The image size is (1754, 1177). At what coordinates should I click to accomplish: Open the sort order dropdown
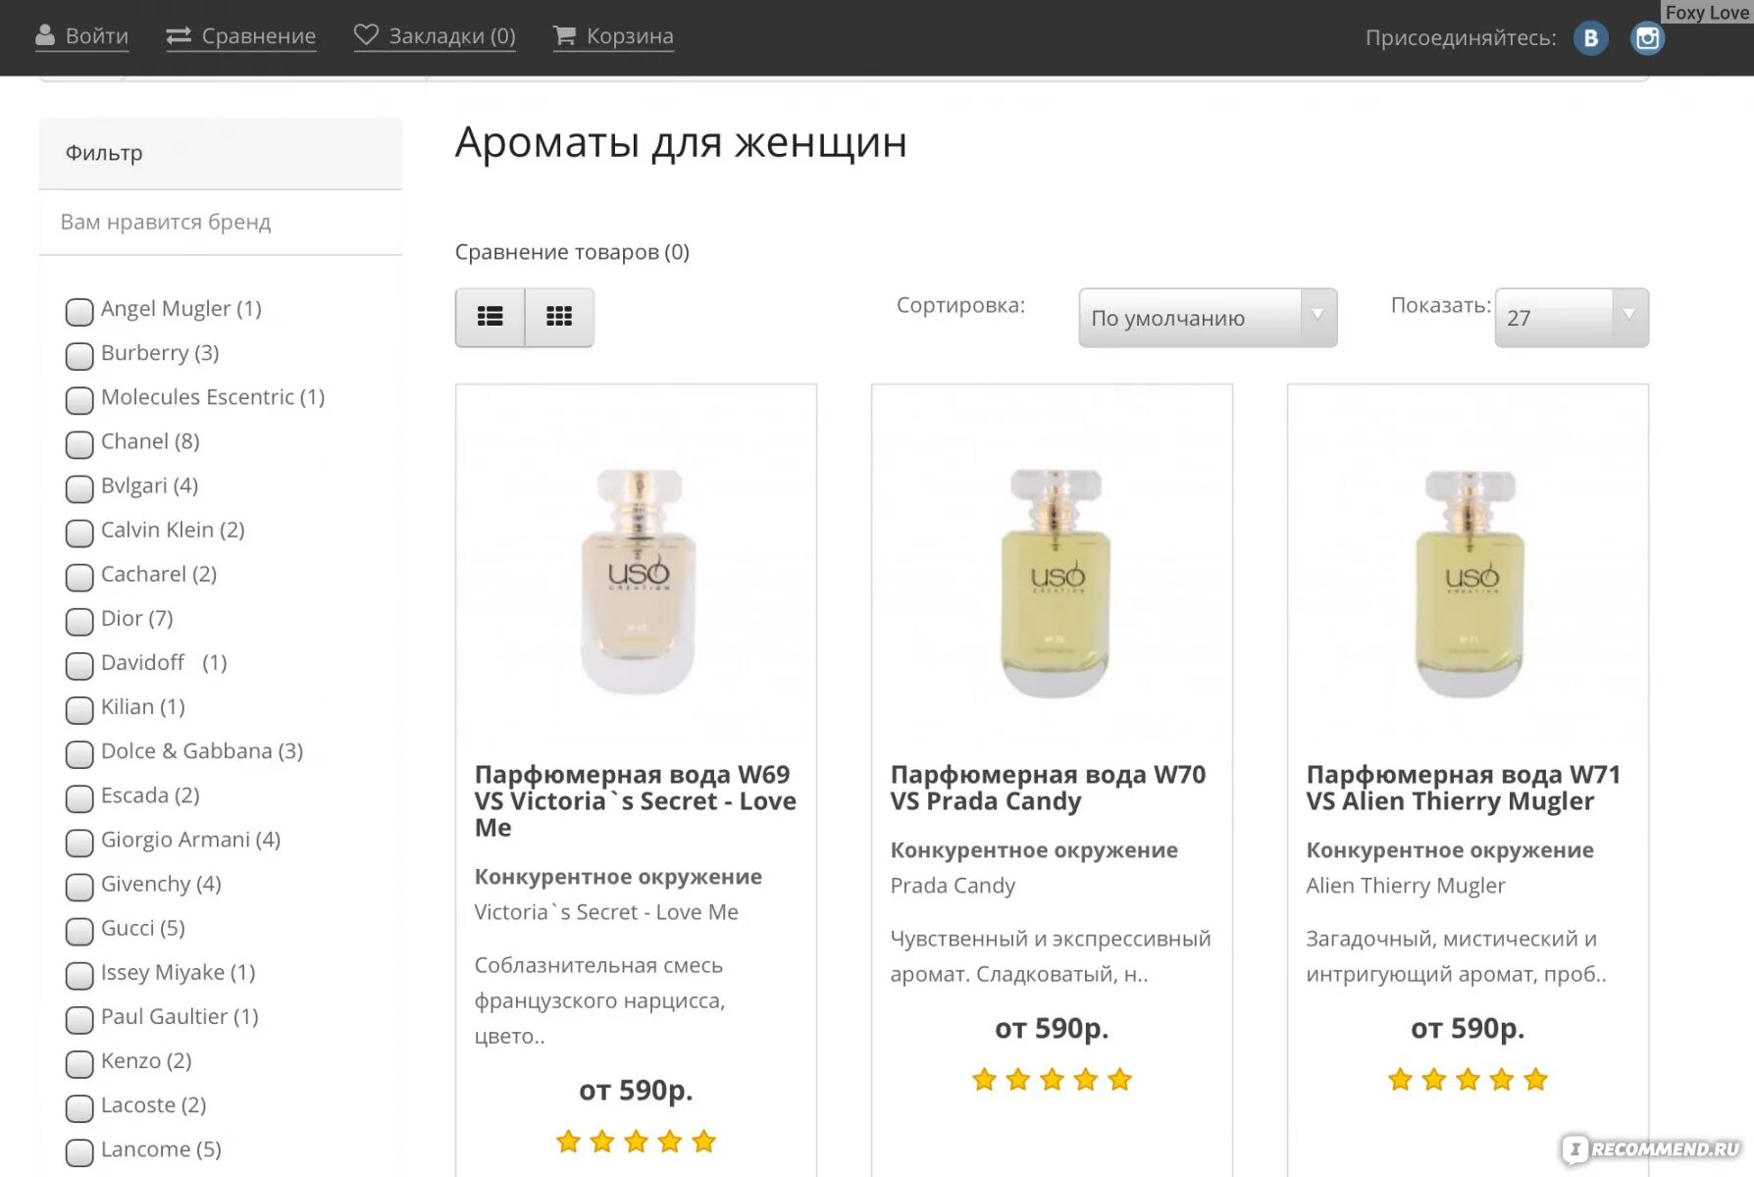(x=1208, y=318)
